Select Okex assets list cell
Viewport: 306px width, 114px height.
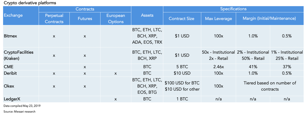(x=147, y=86)
